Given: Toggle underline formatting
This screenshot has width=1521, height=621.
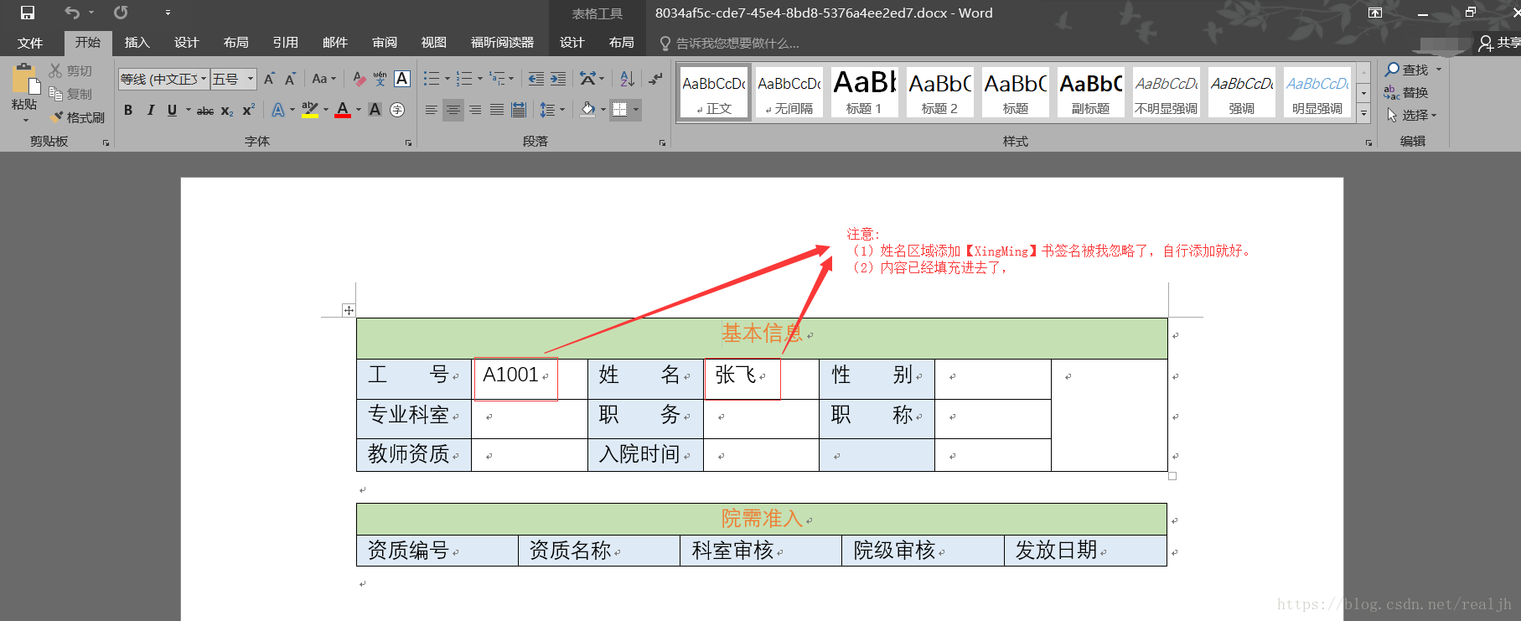Looking at the screenshot, I should (x=172, y=110).
